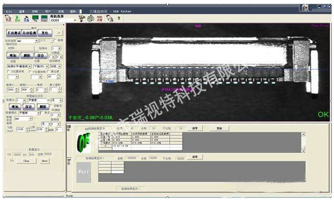The image size is (334, 201).
Task: Enable the X位置 reference checkbox
Action: (9, 72)
